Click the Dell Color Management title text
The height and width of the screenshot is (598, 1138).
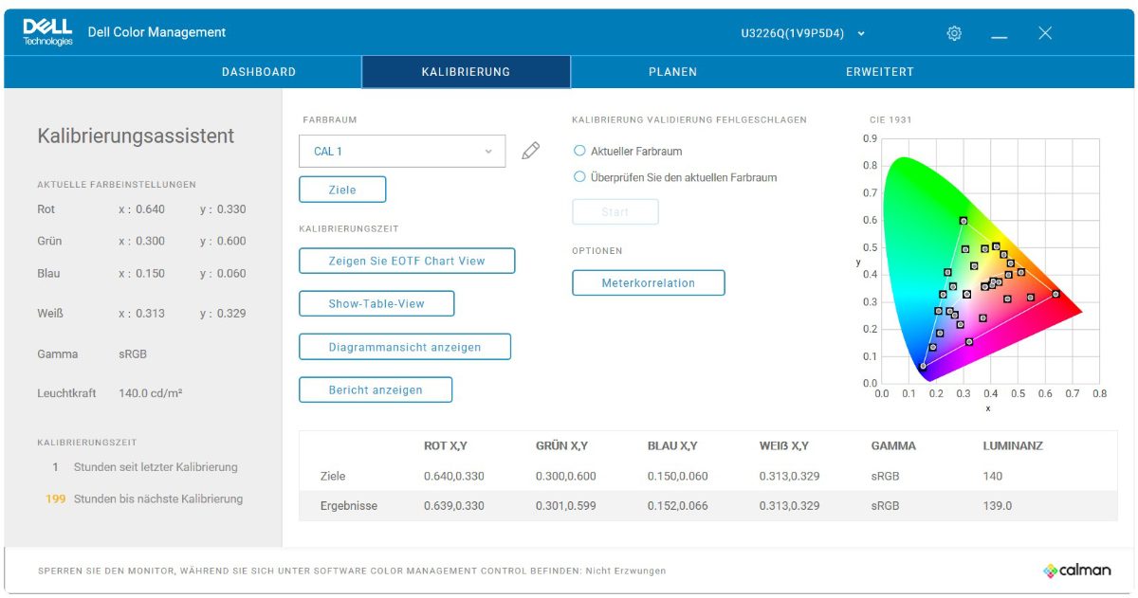(x=156, y=32)
